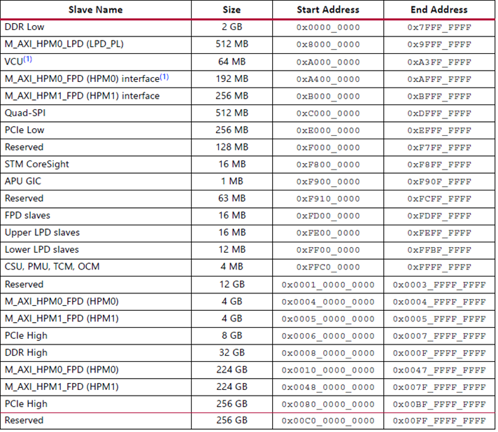Image resolution: width=498 pixels, height=432 pixels.
Task: Click start address 0xF800_0000
Action: (x=328, y=165)
